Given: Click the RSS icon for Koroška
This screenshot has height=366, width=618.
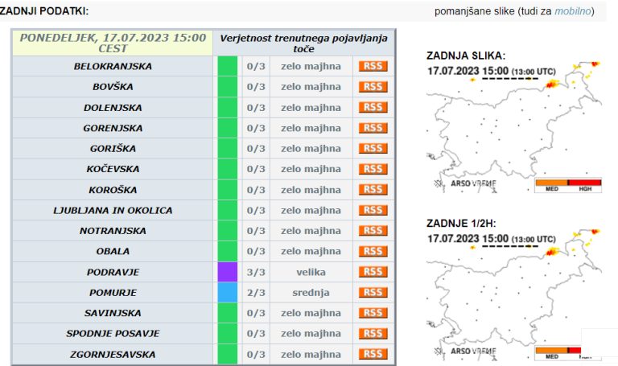Looking at the screenshot, I should click(x=373, y=189).
